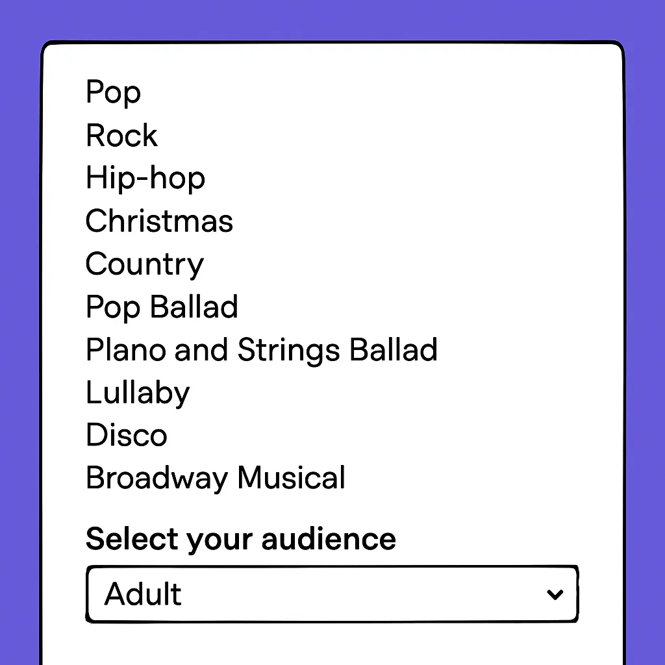Choose Rock from the genre list
The height and width of the screenshot is (665, 665).
[121, 135]
